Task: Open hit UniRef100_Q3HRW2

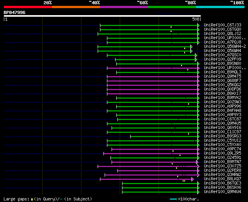Action: [222, 175]
